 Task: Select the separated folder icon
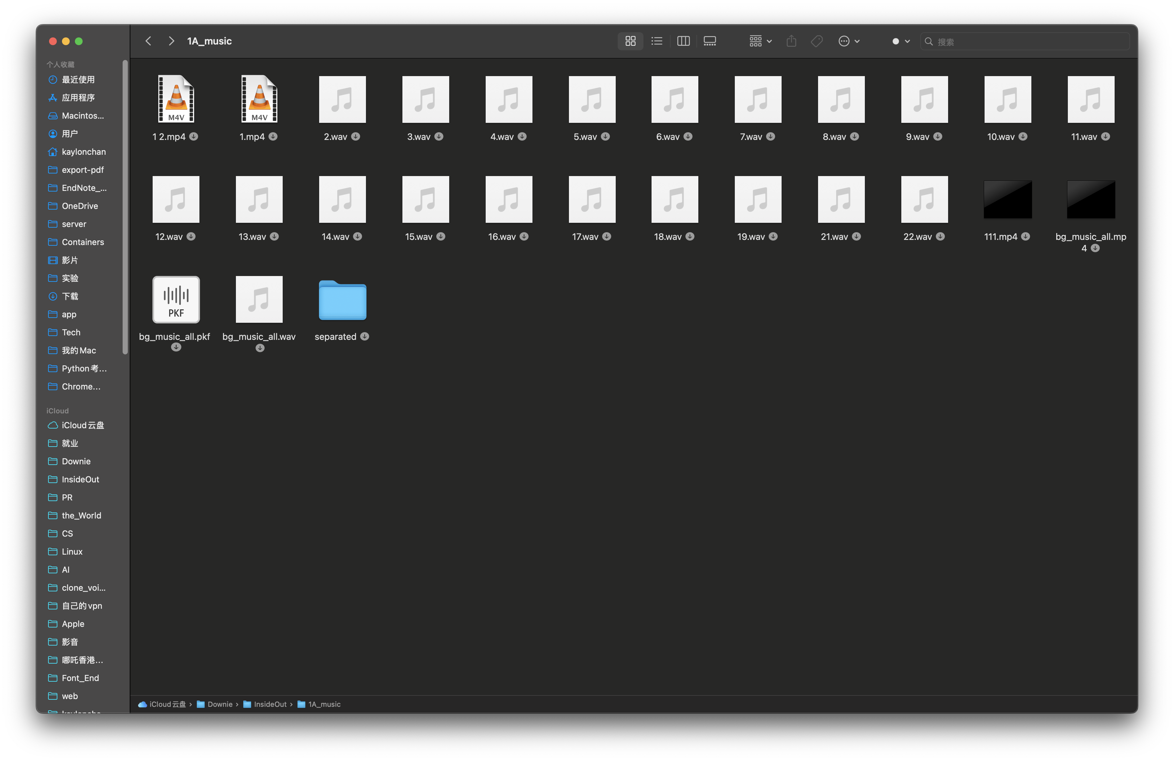tap(342, 300)
